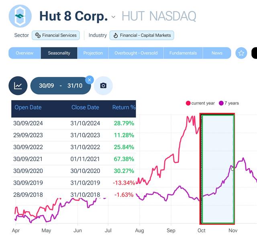Click the highlighted October range on chart
257x238 pixels.
(217, 169)
